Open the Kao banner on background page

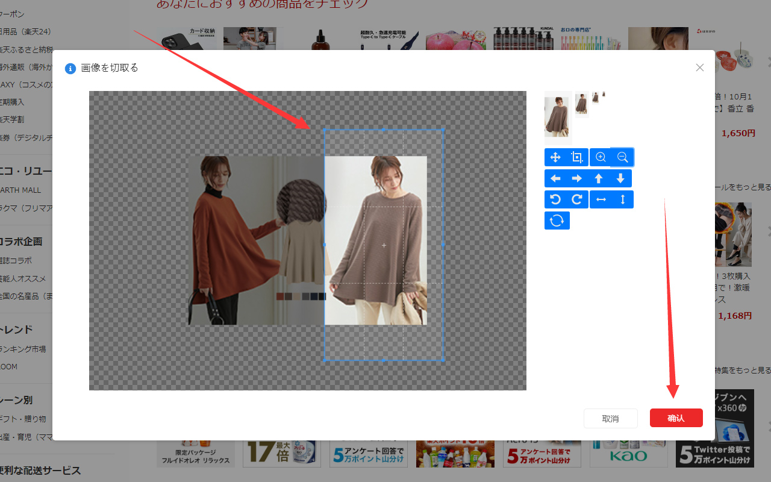coord(629,453)
